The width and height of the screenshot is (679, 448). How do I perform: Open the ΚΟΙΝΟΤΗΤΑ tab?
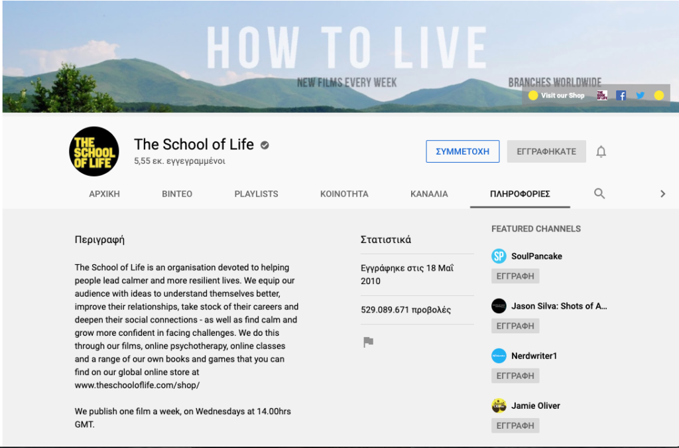pos(344,194)
